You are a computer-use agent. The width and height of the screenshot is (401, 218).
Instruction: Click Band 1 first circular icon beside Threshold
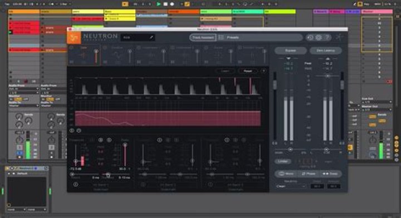point(100,140)
